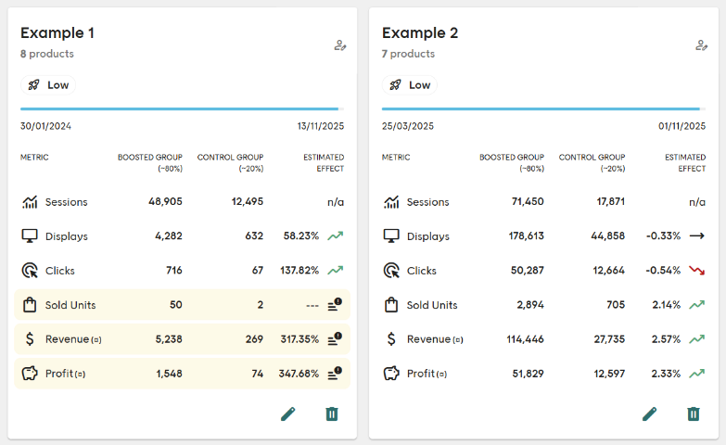Screen dimensions: 726x445
Task: Click the blue progress bar in Example 1
Action: (x=181, y=108)
